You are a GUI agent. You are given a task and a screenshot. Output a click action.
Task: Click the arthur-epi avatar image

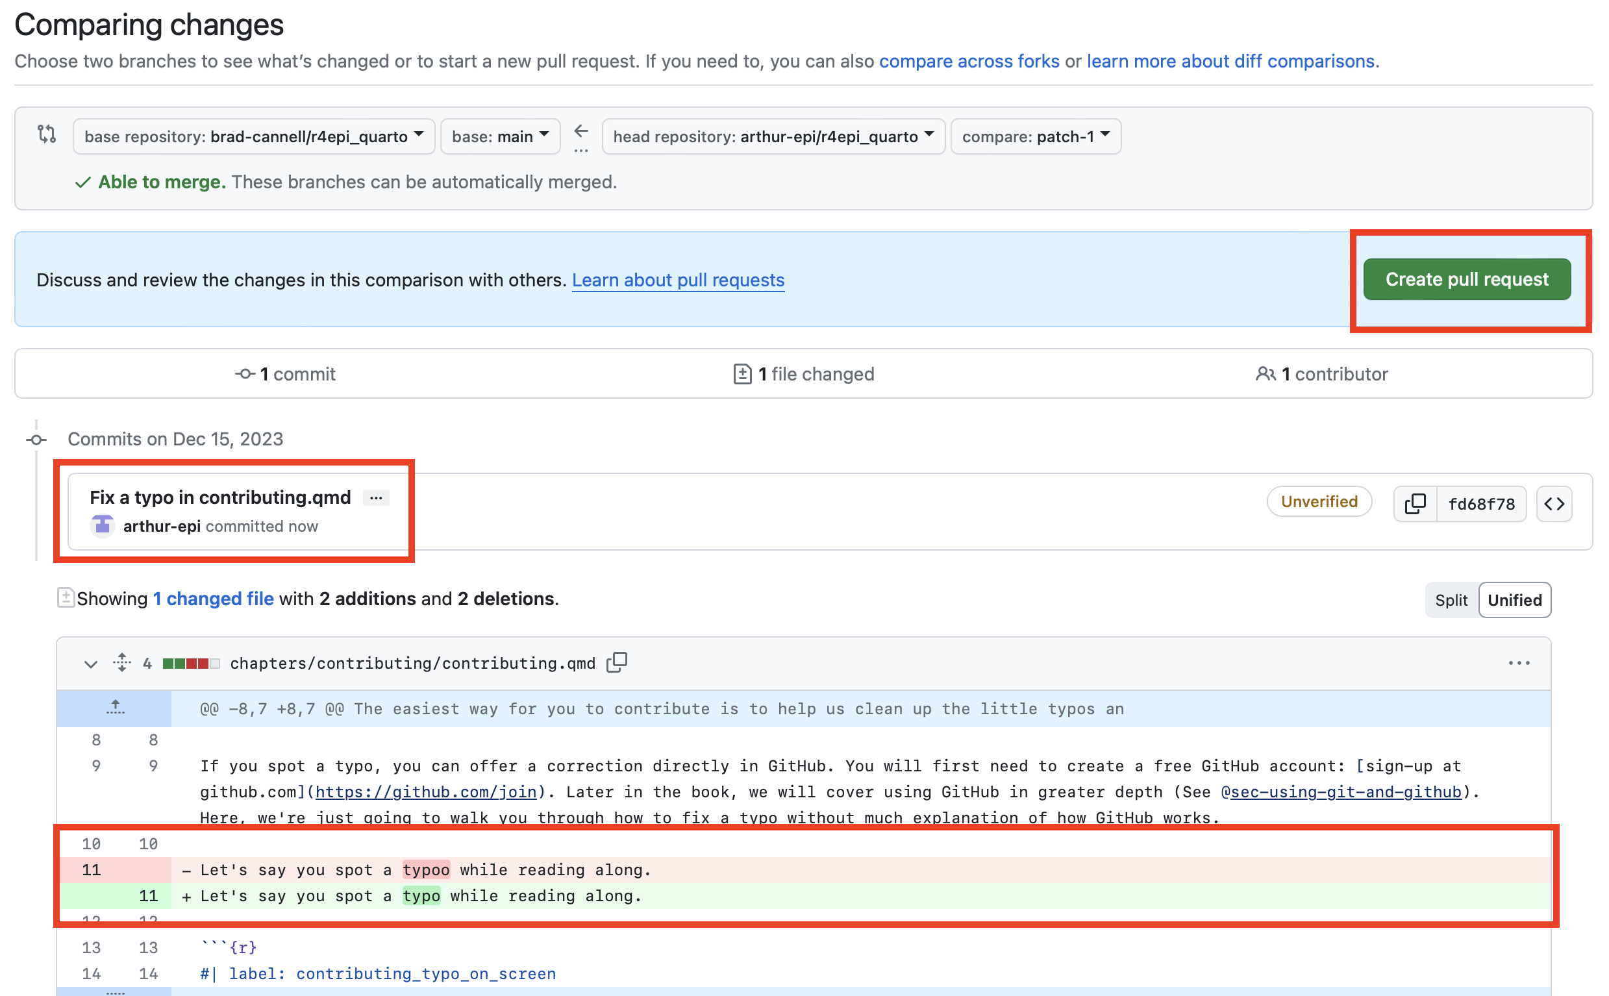102,527
